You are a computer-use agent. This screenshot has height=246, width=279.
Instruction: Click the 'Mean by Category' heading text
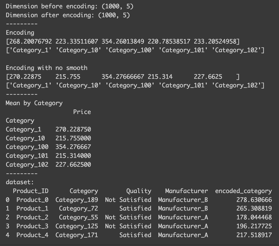coord(34,103)
